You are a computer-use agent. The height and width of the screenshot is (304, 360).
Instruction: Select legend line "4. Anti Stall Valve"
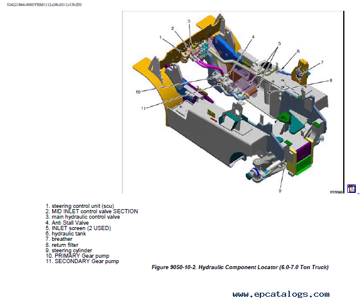pos(67,223)
